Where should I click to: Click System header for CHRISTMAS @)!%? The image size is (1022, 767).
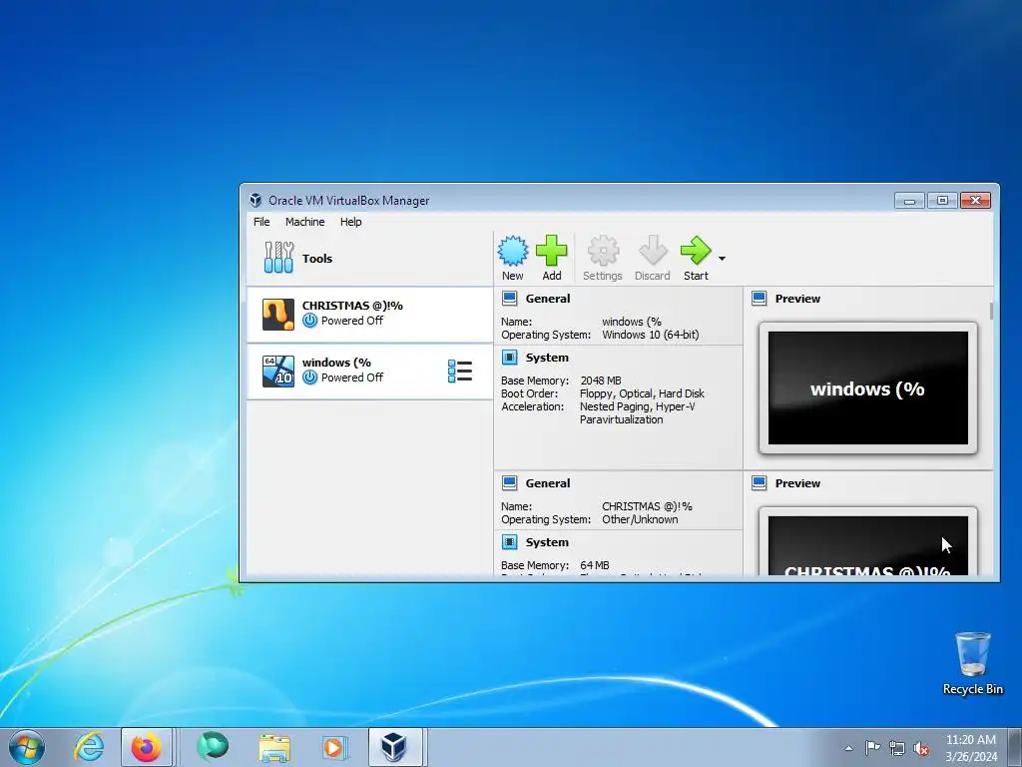tap(547, 542)
